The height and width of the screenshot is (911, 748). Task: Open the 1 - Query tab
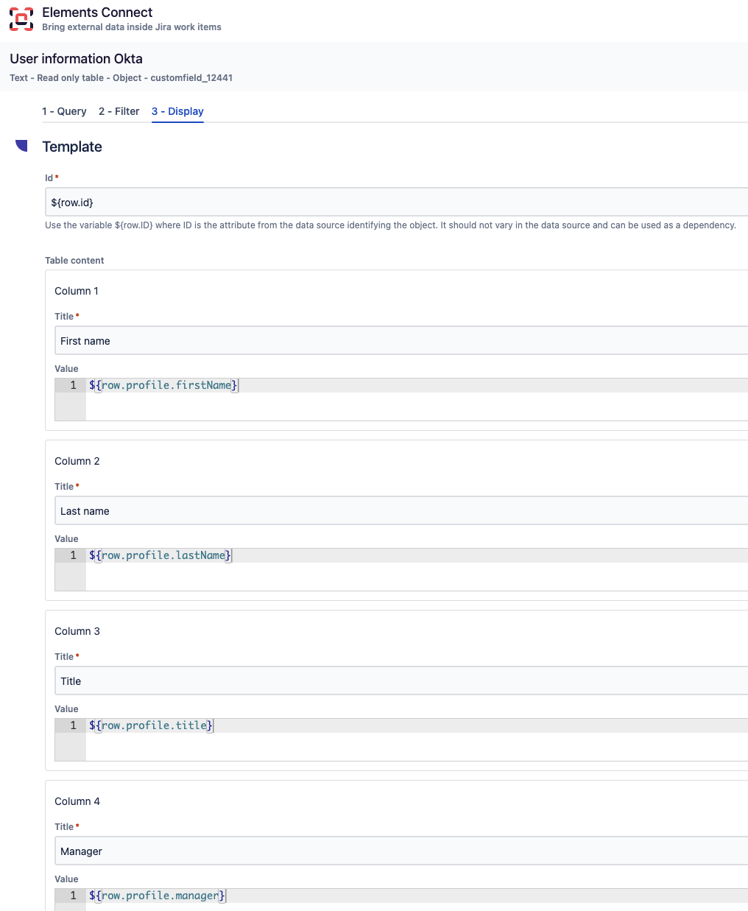[x=64, y=111]
